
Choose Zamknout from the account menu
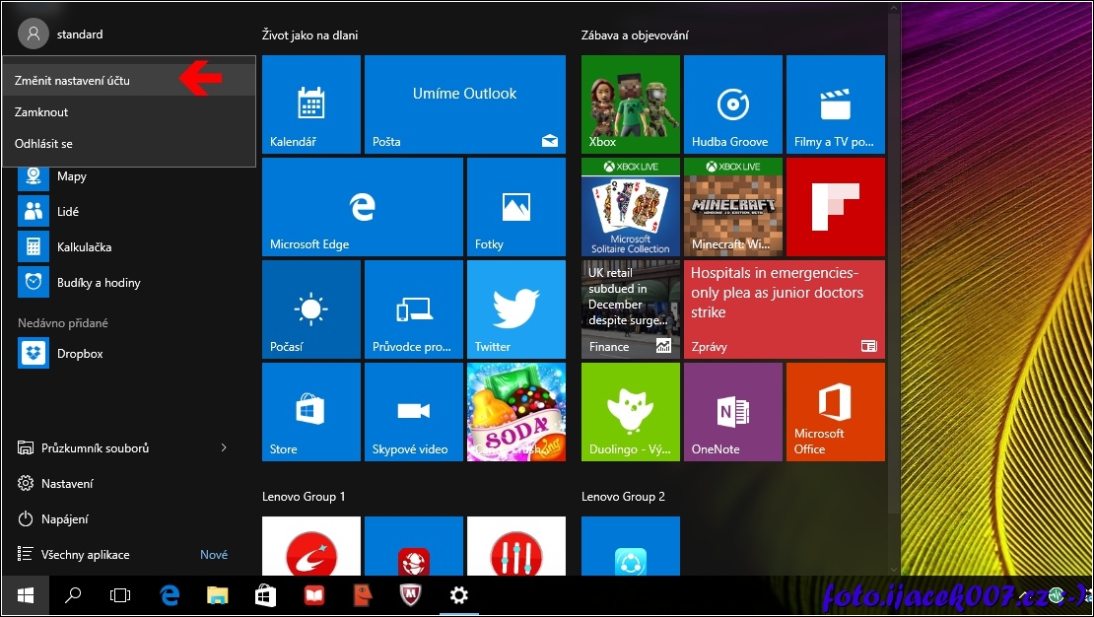(x=41, y=112)
